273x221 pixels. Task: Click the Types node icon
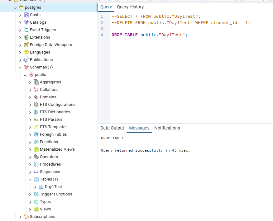[x=36, y=202]
